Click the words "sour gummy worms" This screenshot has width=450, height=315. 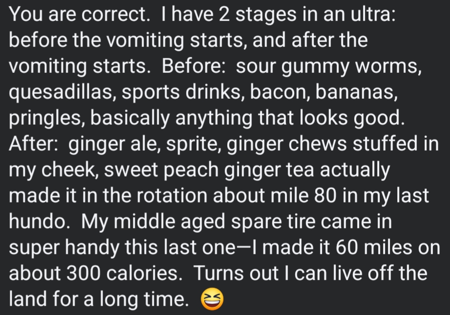click(x=328, y=67)
